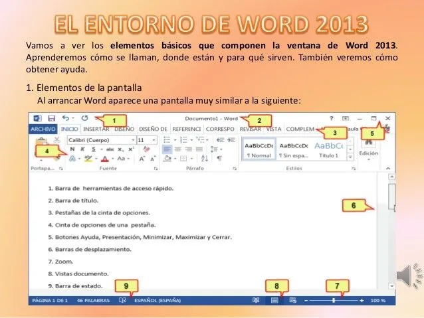This screenshot has width=424, height=318.
Task: Open the Estilos pane launcher
Action: pos(354,169)
